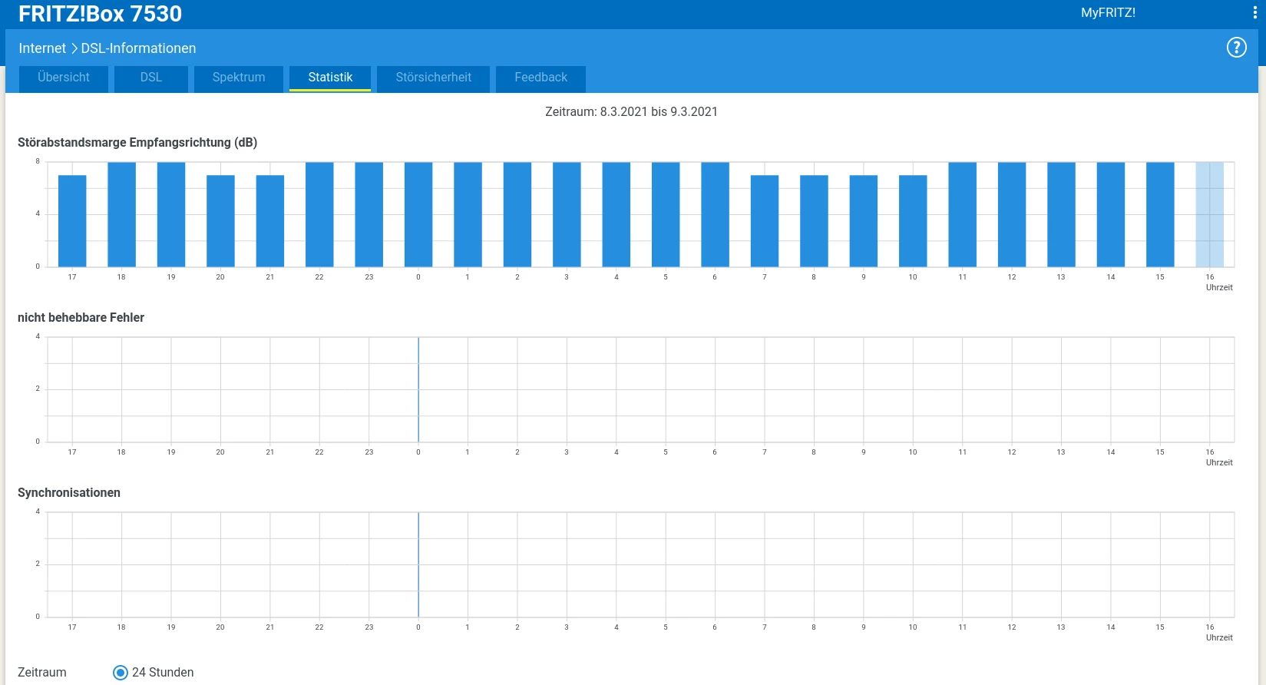Click the margin bar at hour 0
The width and height of the screenshot is (1266, 685).
(418, 214)
